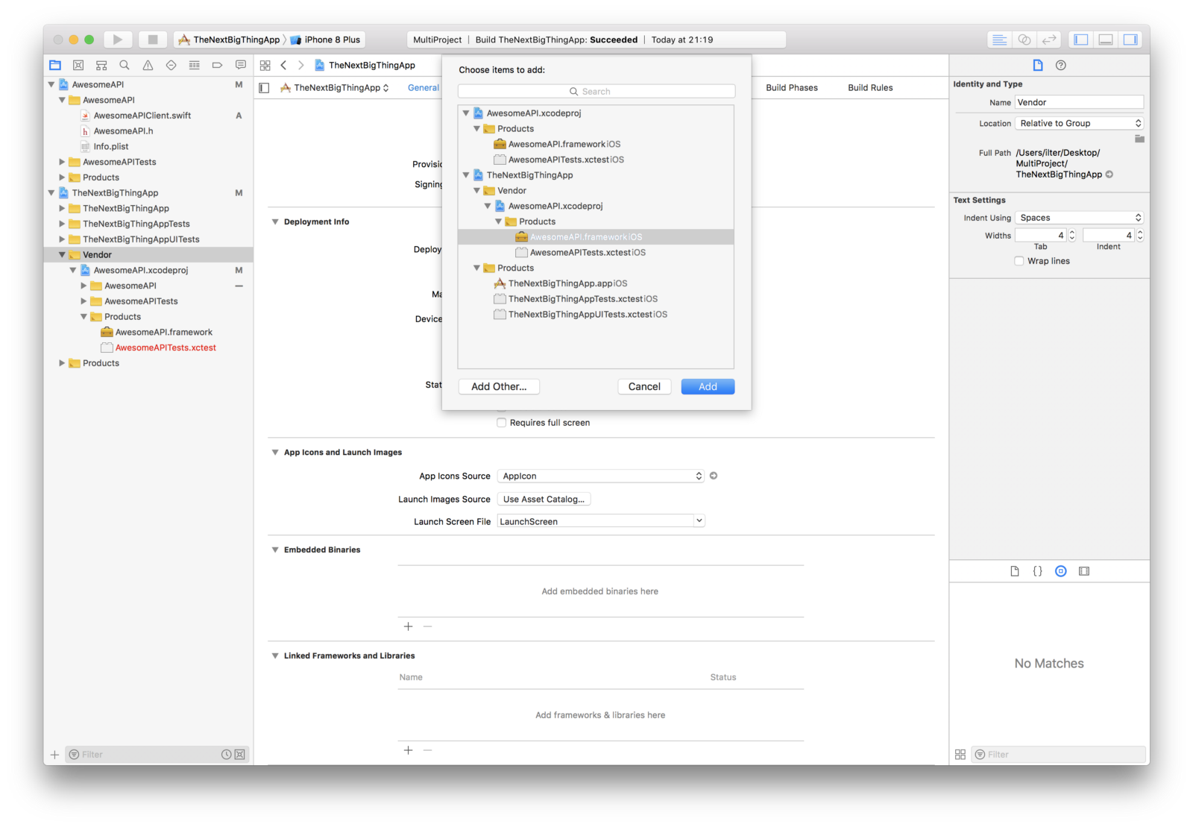Switch to the standard editor
Viewport: 1193px width, 827px height.
click(x=1000, y=40)
